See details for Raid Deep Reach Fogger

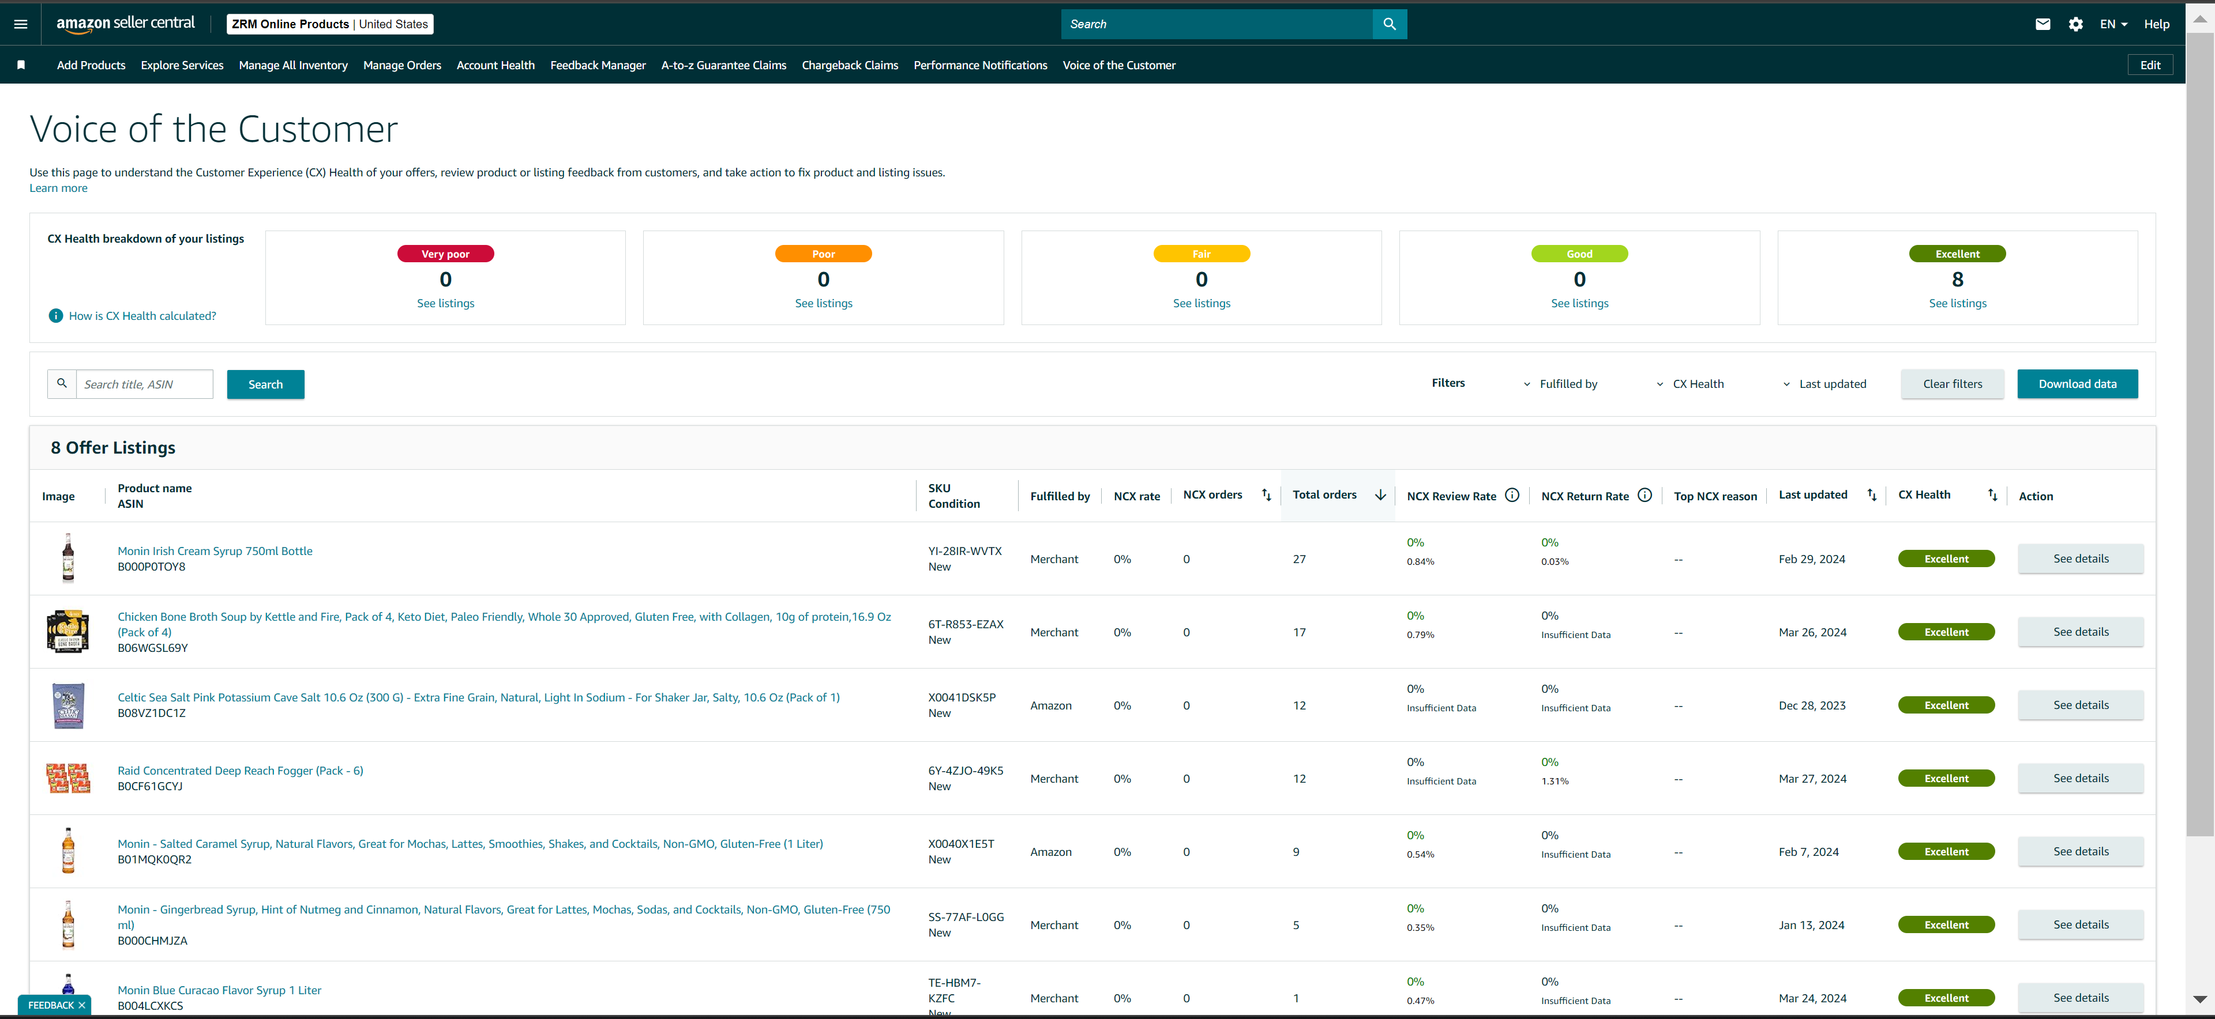pyautogui.click(x=2081, y=778)
